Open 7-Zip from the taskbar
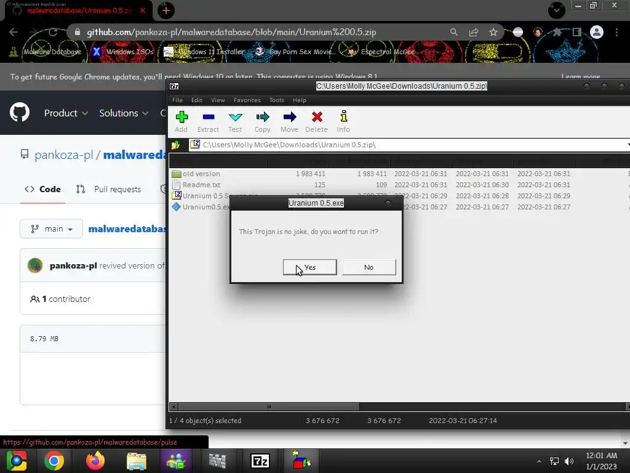The image size is (630, 473). click(260, 461)
